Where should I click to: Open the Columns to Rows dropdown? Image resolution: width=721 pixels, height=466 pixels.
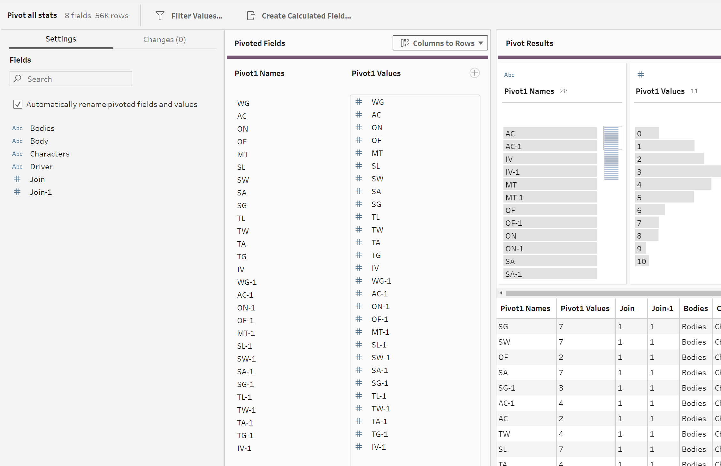click(x=440, y=43)
